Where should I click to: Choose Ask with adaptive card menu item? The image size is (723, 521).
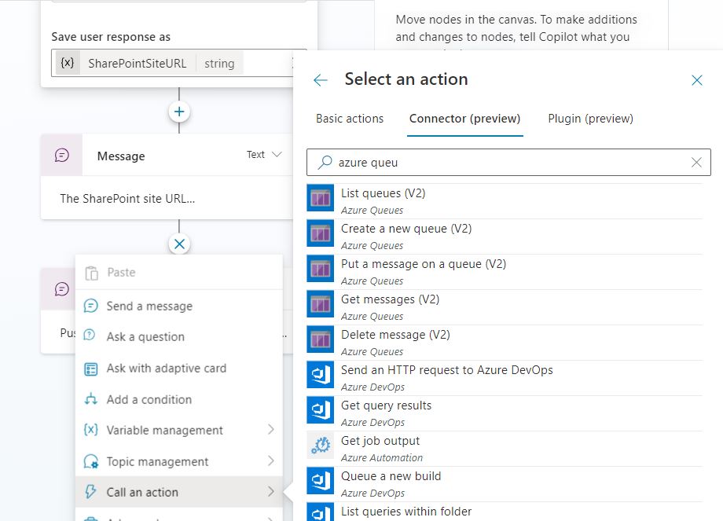tap(179, 368)
